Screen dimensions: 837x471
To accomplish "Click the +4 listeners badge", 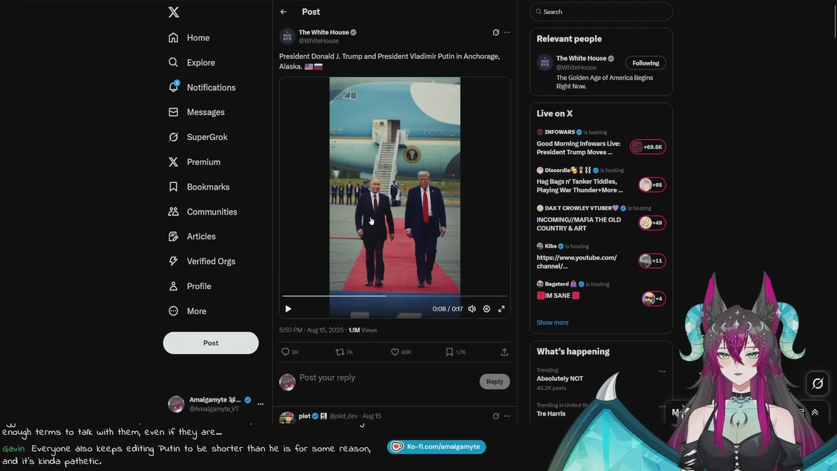I will tap(654, 299).
